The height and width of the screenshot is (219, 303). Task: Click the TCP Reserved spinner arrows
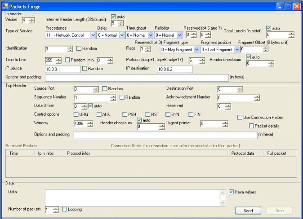[x=228, y=106]
